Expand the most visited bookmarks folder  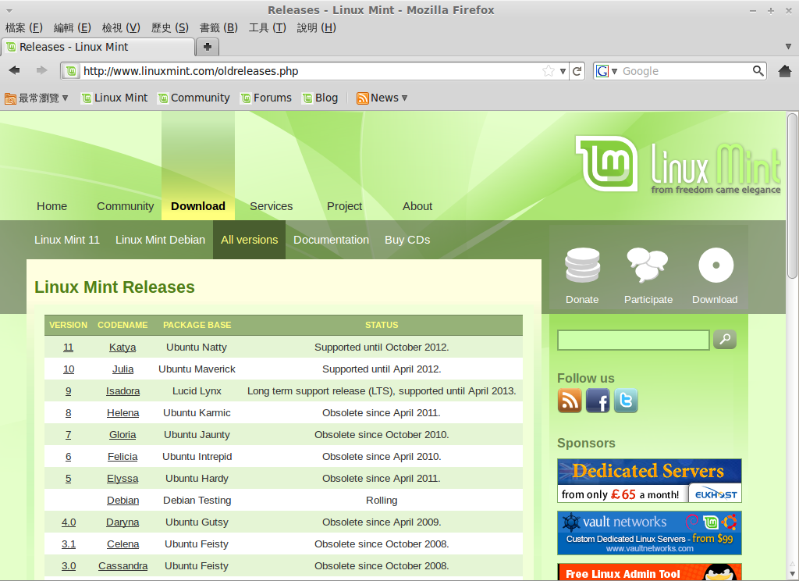(x=36, y=98)
